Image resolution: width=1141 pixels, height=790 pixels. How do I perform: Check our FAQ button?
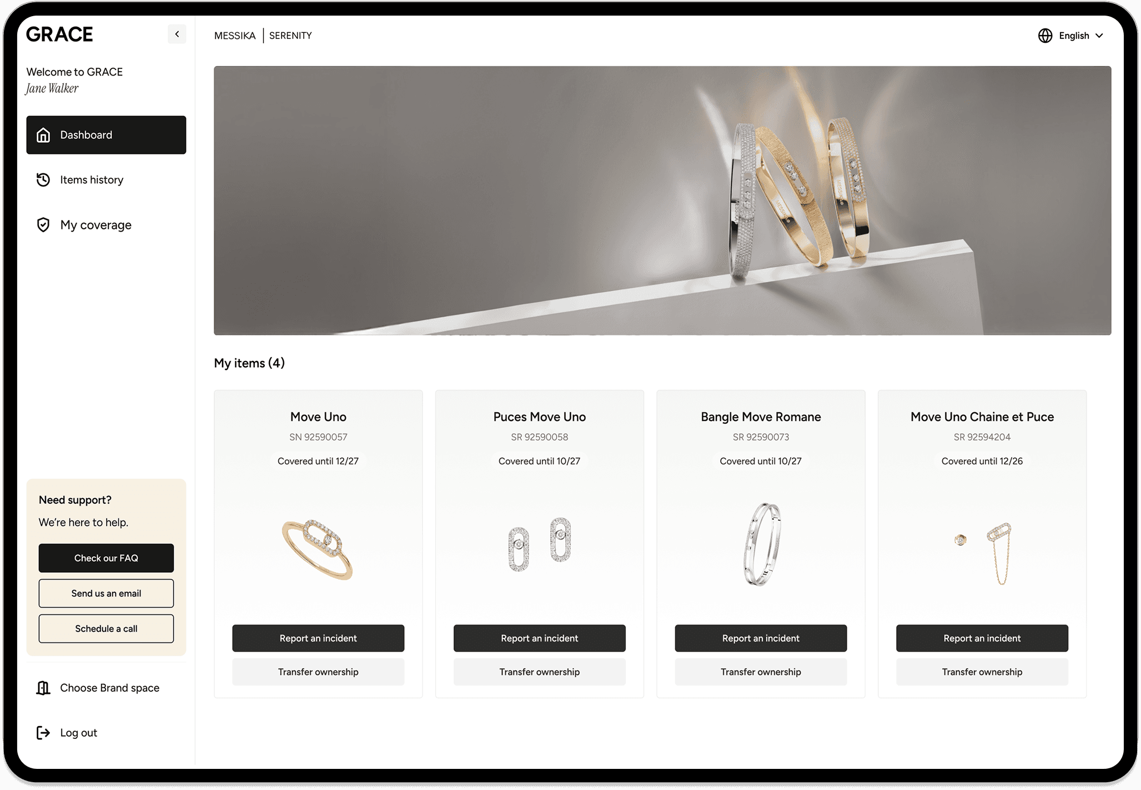coord(106,558)
